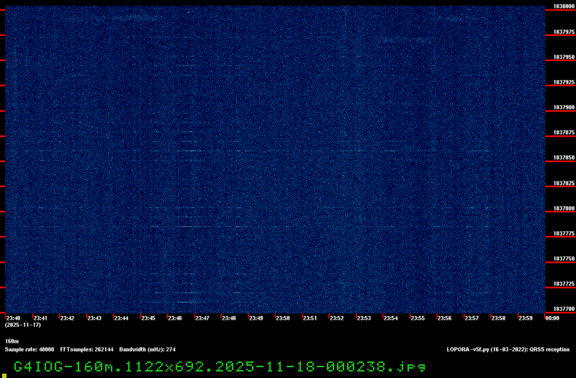576x378 pixels.
Task: Click the LOPORA-v5f.py QRSS reception label
Action: click(x=508, y=349)
